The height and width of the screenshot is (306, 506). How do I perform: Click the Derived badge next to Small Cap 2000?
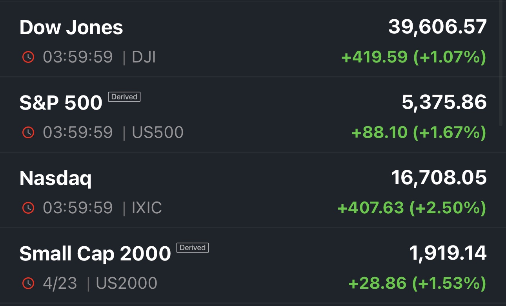click(193, 247)
